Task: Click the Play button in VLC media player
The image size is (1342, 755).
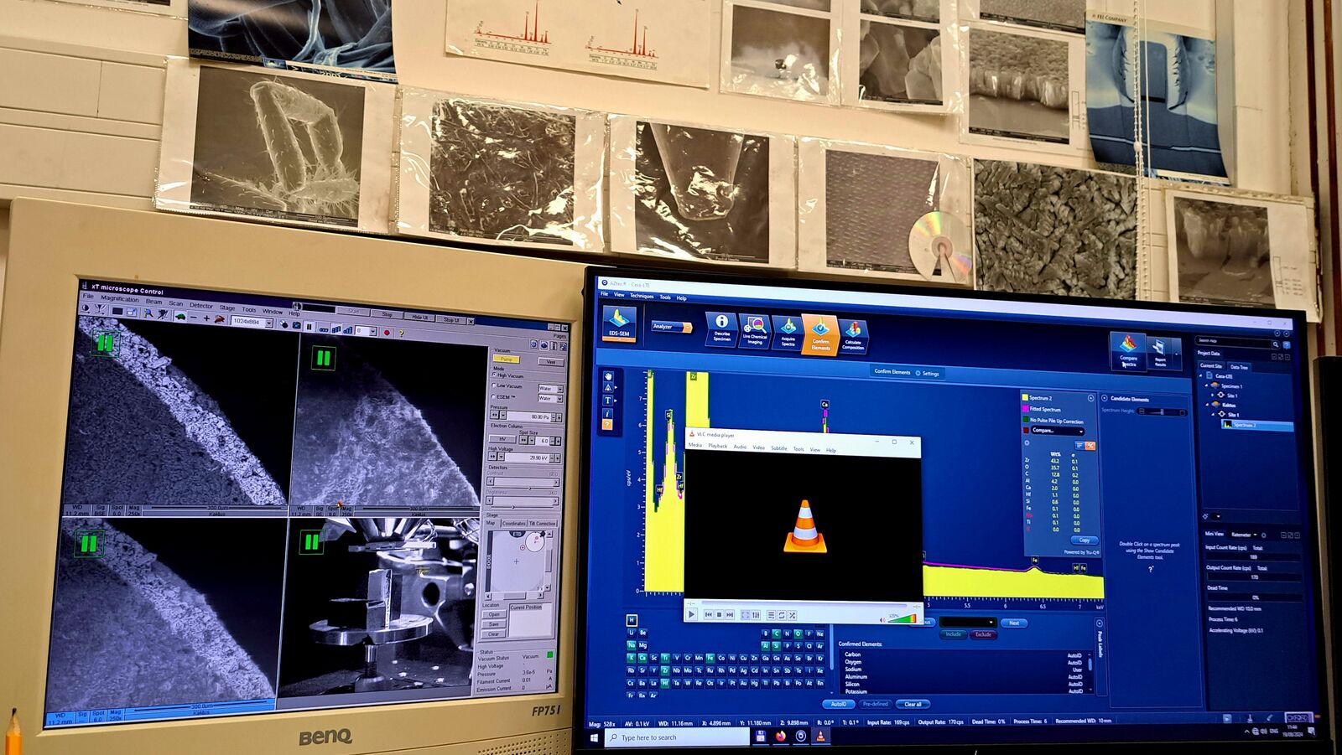Action: click(692, 614)
